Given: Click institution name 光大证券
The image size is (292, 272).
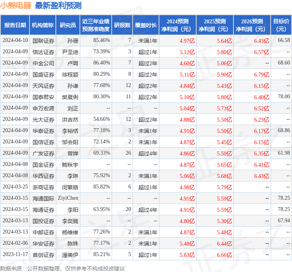Looking at the screenshot, I should pos(43,120).
